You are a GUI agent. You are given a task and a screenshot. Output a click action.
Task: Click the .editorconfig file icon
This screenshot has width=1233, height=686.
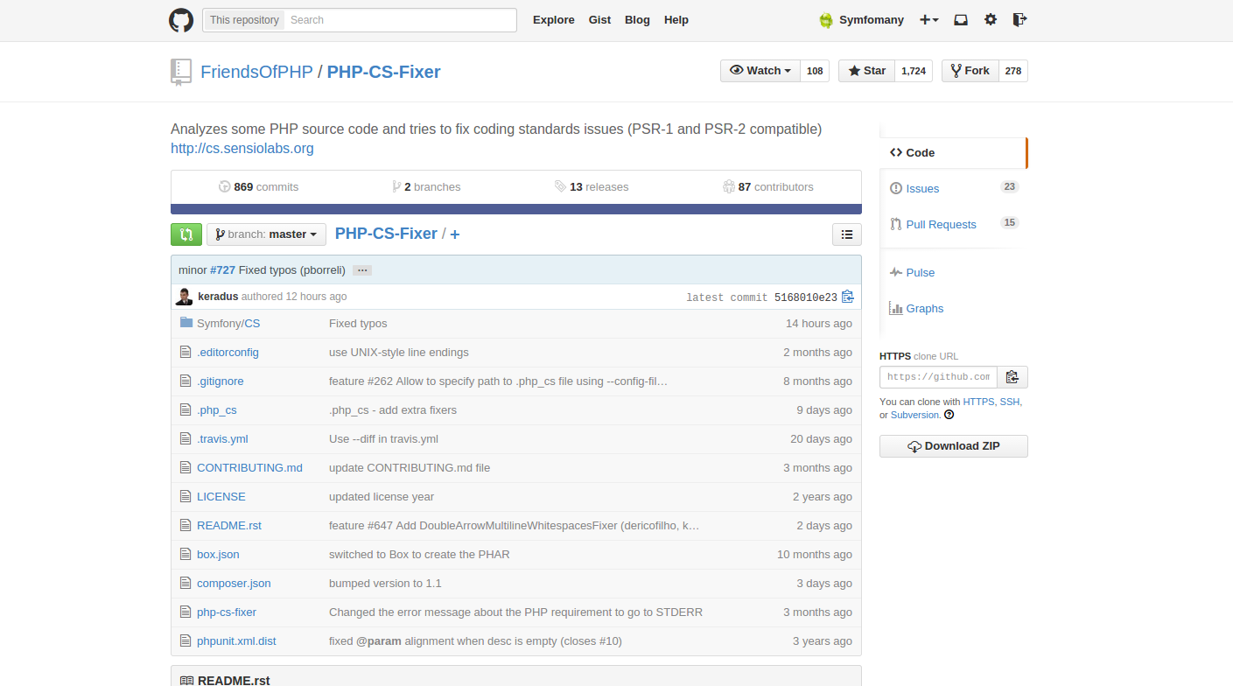pyautogui.click(x=186, y=352)
